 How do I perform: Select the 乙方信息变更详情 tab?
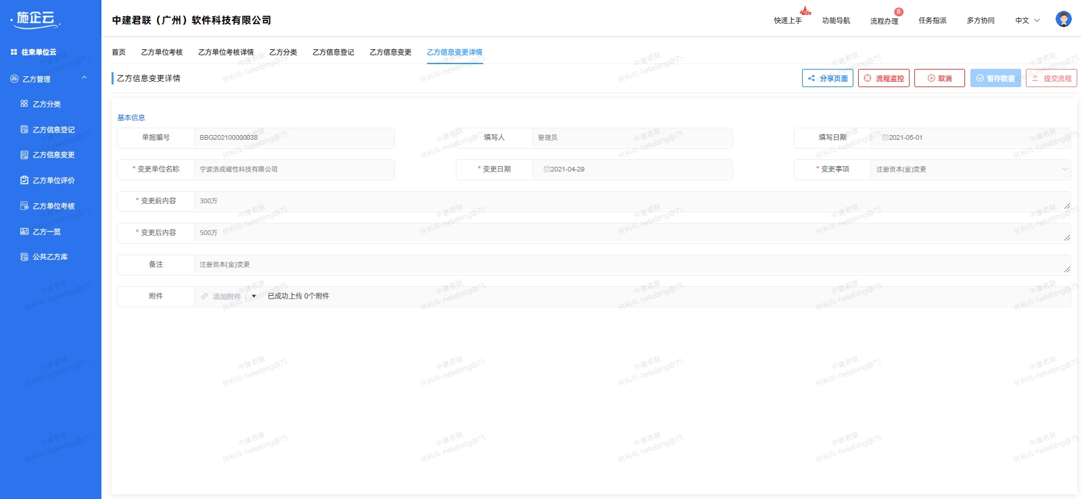click(x=454, y=52)
